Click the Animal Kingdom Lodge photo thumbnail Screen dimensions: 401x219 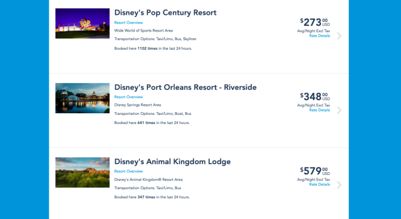tap(82, 172)
